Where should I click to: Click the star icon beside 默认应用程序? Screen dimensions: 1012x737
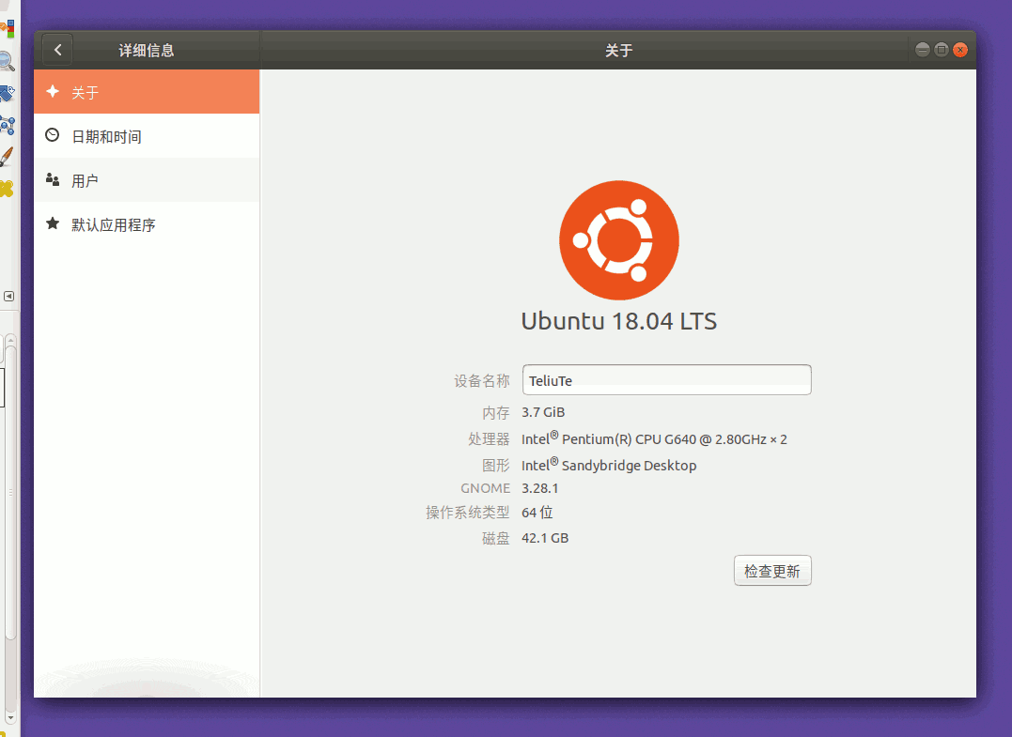click(x=53, y=223)
